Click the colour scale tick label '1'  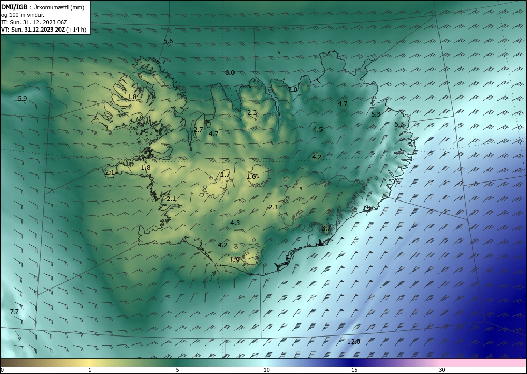pyautogui.click(x=90, y=370)
